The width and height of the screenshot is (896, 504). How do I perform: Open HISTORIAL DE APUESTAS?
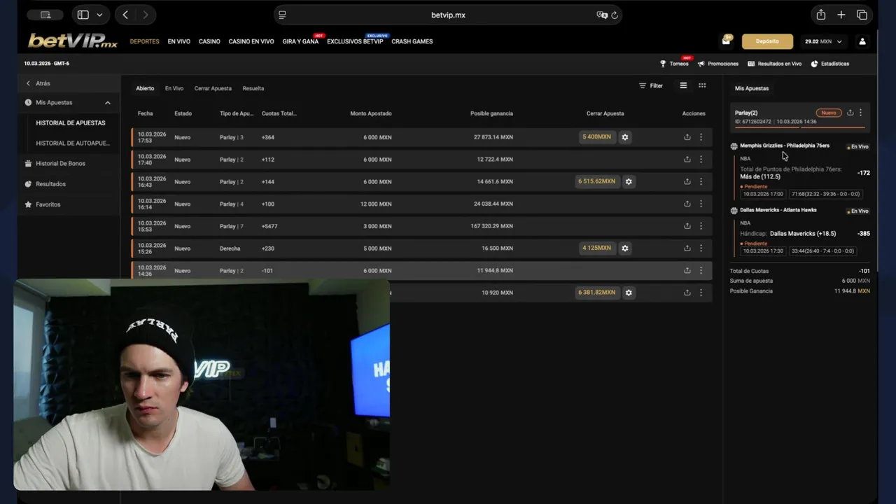[71, 123]
